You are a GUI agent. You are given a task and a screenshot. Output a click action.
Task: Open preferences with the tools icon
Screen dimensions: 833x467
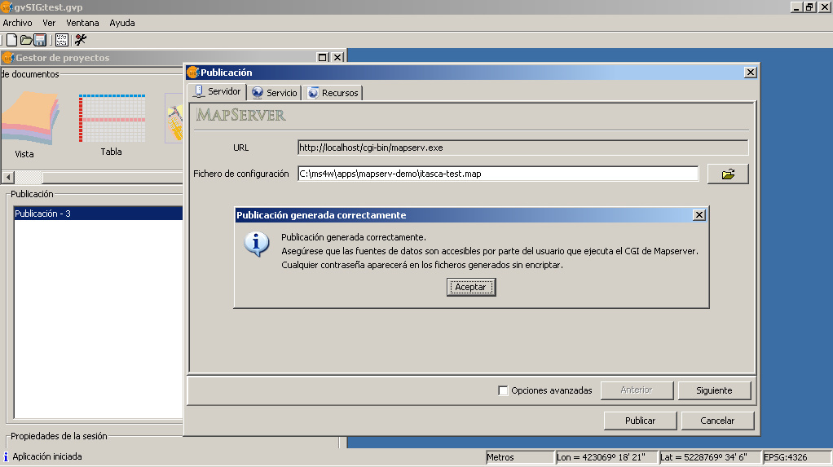pos(81,40)
